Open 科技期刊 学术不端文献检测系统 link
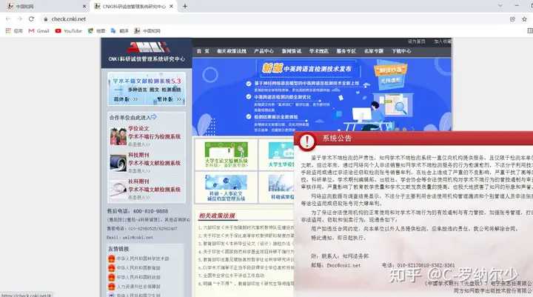 (154, 159)
